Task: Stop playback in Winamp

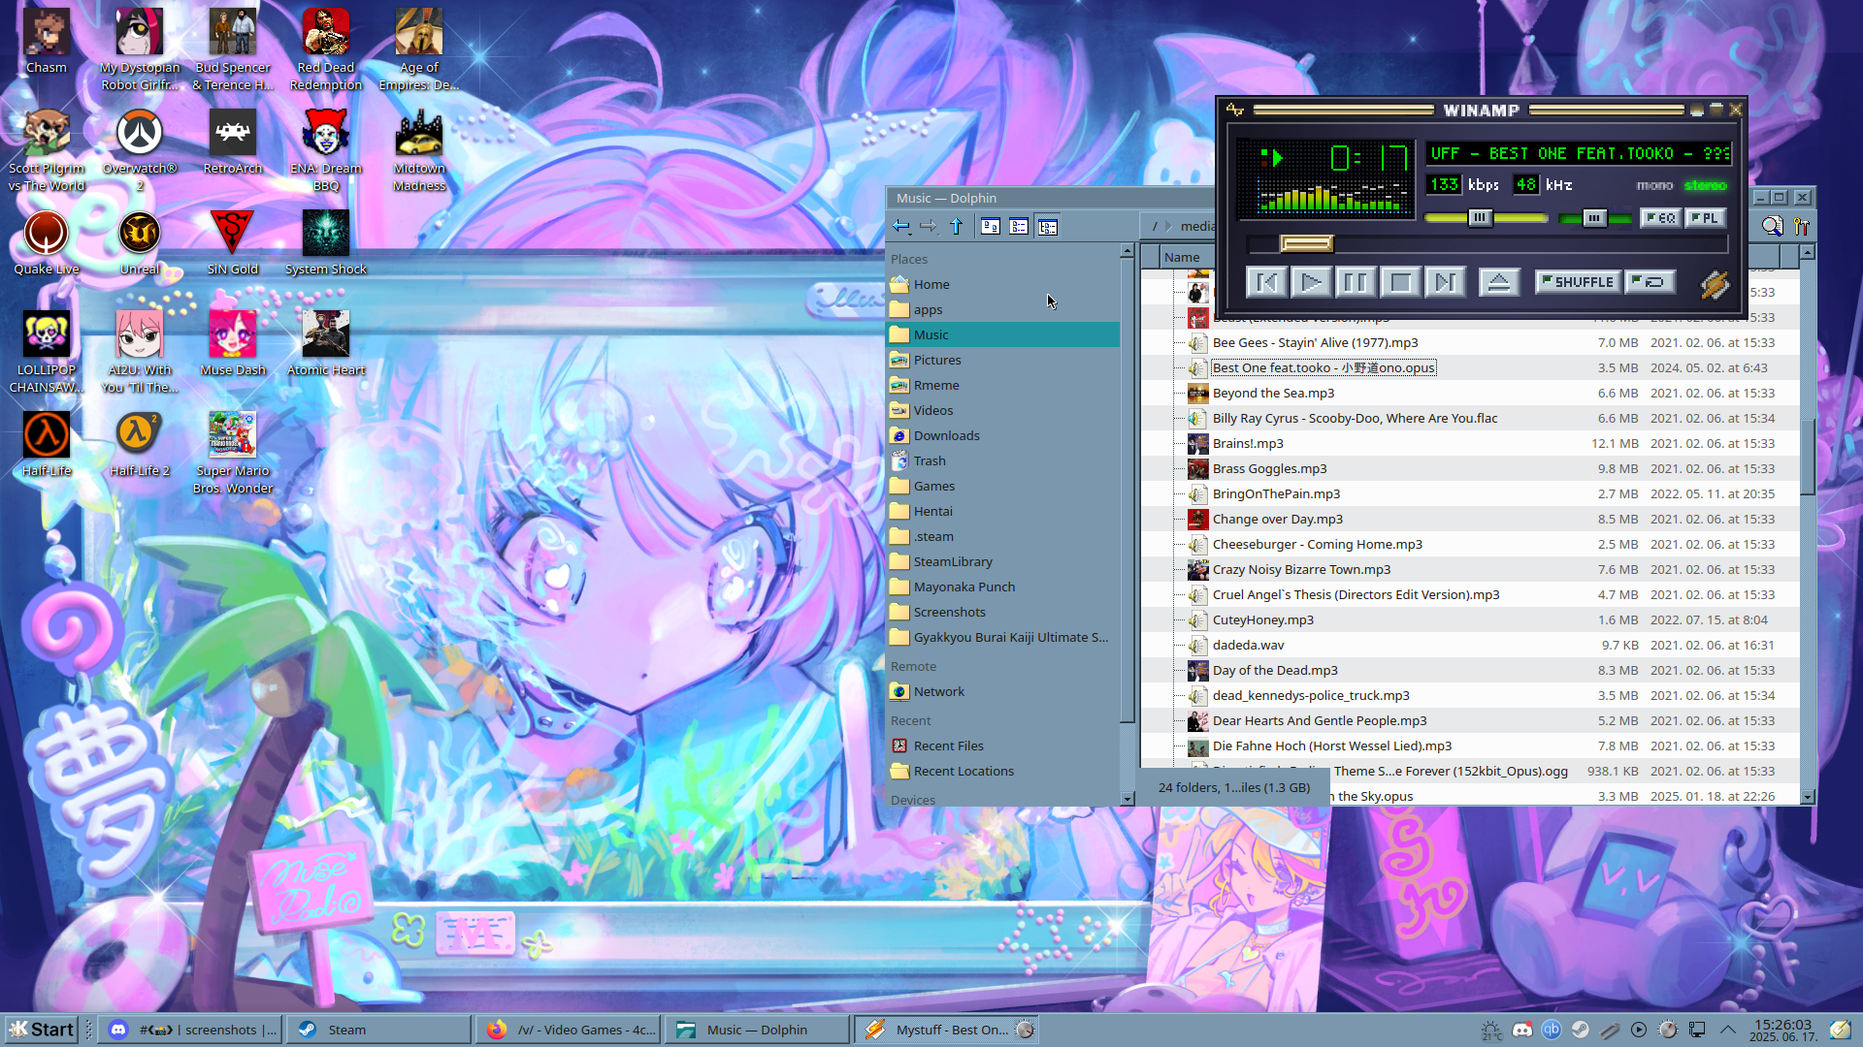Action: coord(1400,282)
